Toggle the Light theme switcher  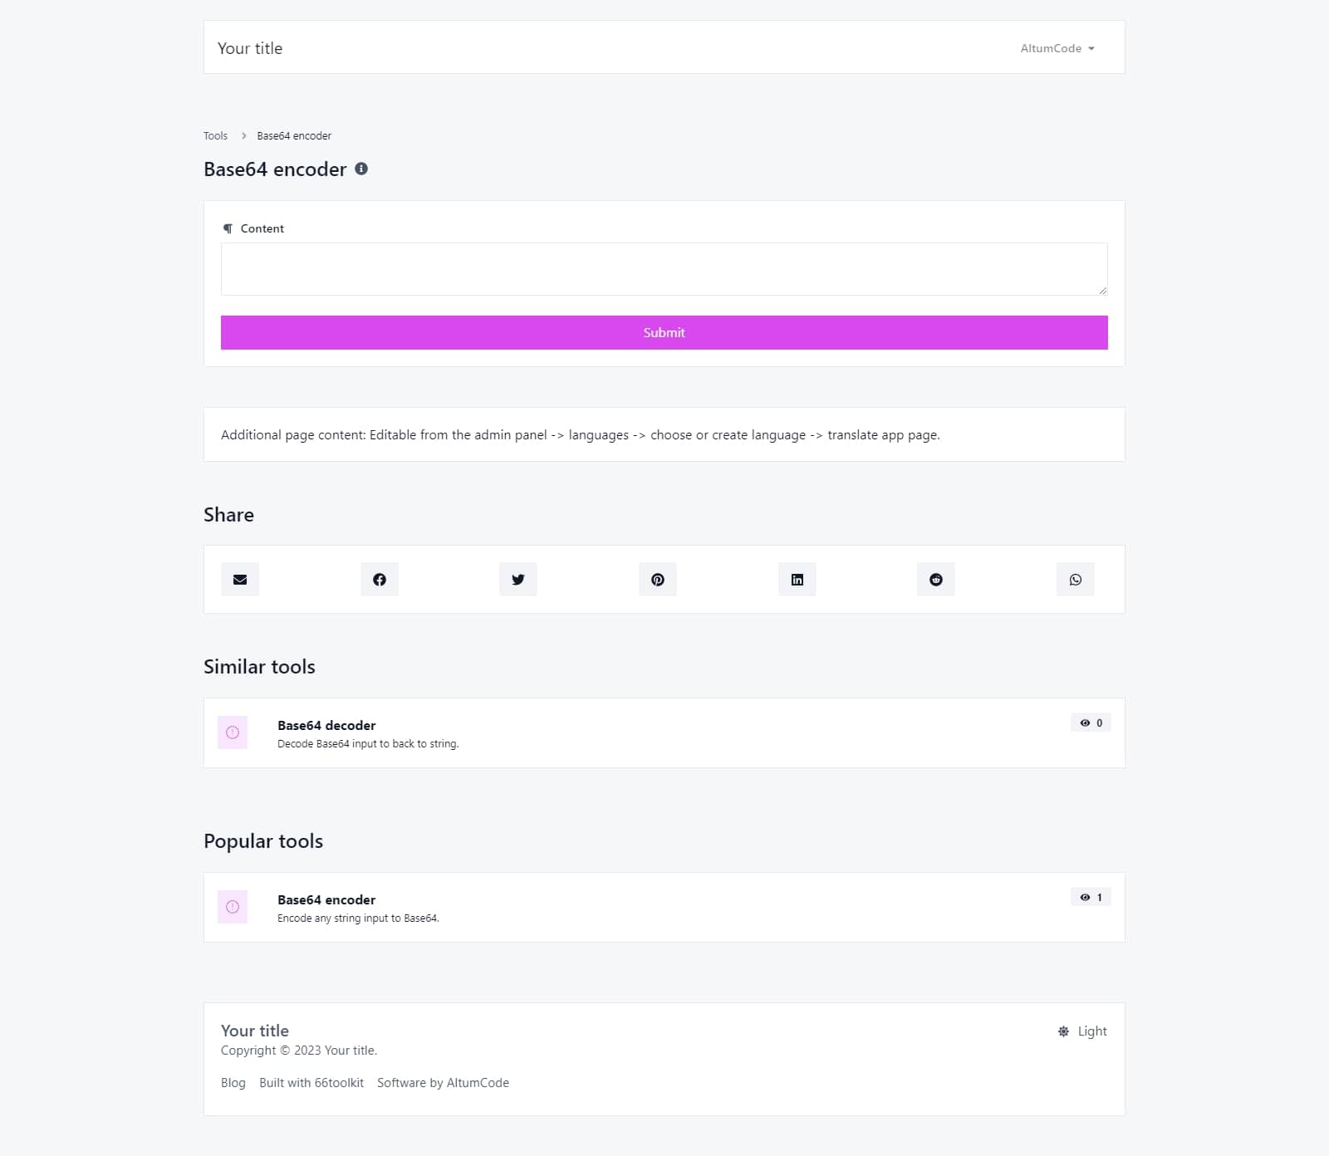(x=1082, y=1031)
